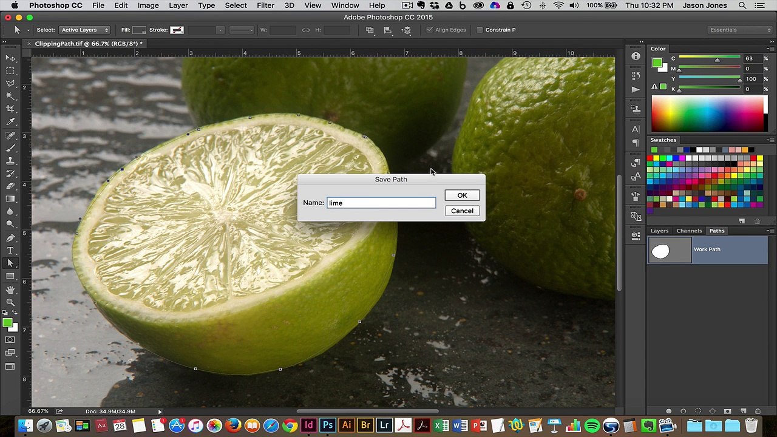Expand the status bar info arrow
The image size is (777, 437).
click(x=160, y=412)
